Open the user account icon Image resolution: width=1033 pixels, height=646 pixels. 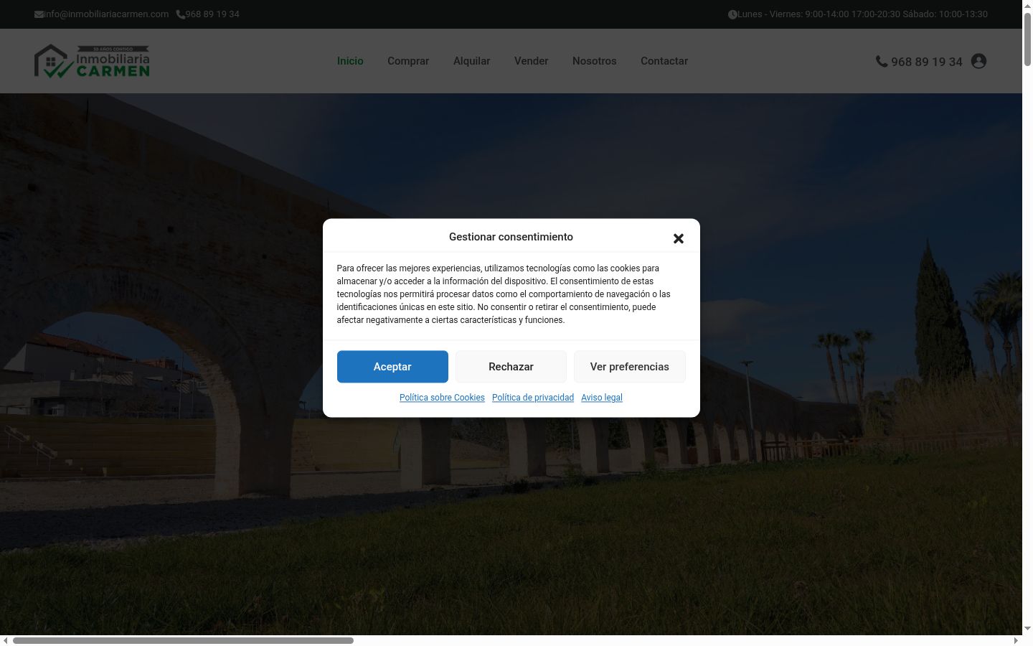[x=978, y=61]
